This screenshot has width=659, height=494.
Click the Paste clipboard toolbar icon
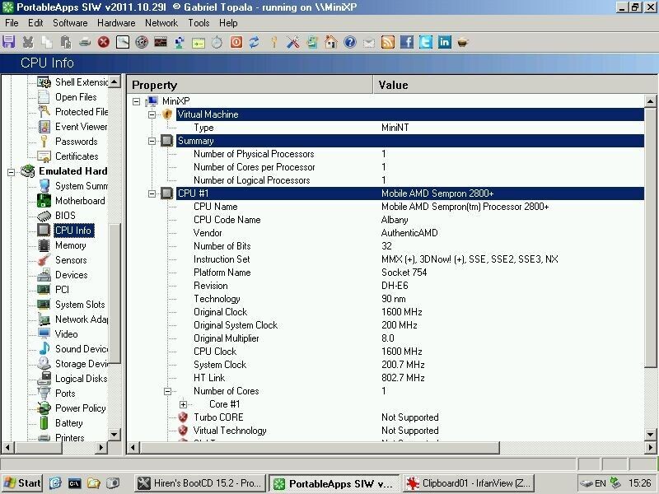pyautogui.click(x=66, y=42)
